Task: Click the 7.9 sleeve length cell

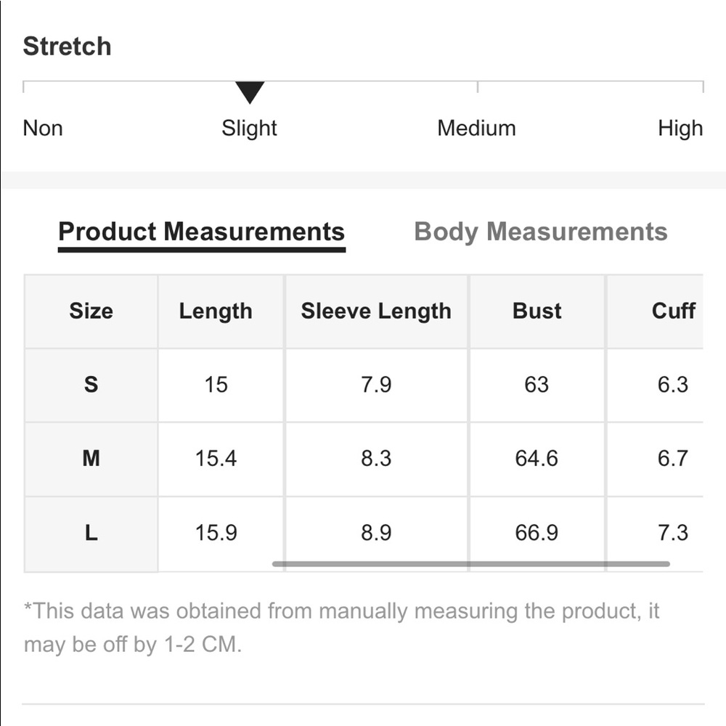Action: (x=376, y=384)
